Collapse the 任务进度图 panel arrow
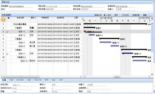Image resolution: width=155 pixels, height=94 pixels. click(x=150, y=15)
